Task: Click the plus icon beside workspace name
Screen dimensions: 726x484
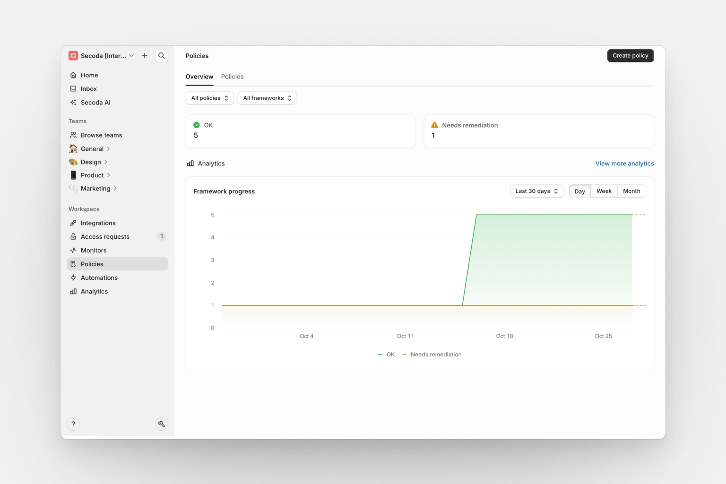Action: pos(145,56)
